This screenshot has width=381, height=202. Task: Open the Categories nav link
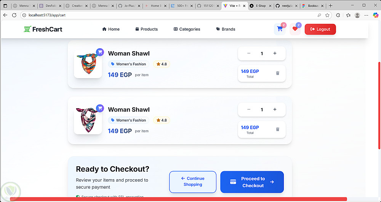[x=187, y=29]
